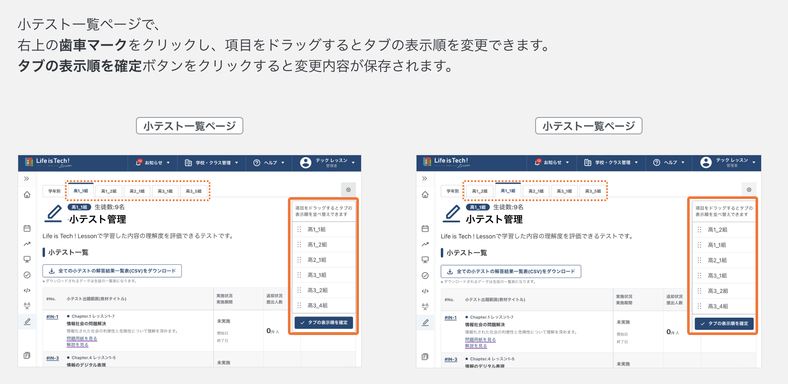Viewport: 788px width, 384px height.
Task: Expand sidebar with double-chevron icon, left screenshot
Action: coord(26,179)
